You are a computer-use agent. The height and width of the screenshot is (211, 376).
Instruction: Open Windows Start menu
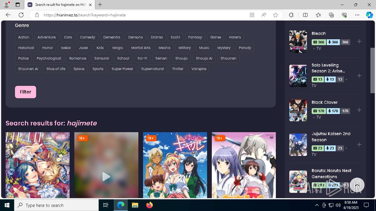[x=7, y=205]
